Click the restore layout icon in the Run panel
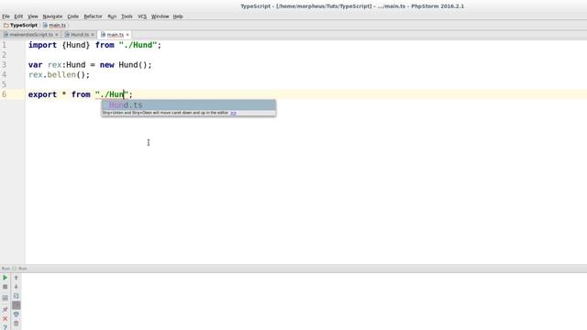Image resolution: width=587 pixels, height=330 pixels. tap(5, 298)
